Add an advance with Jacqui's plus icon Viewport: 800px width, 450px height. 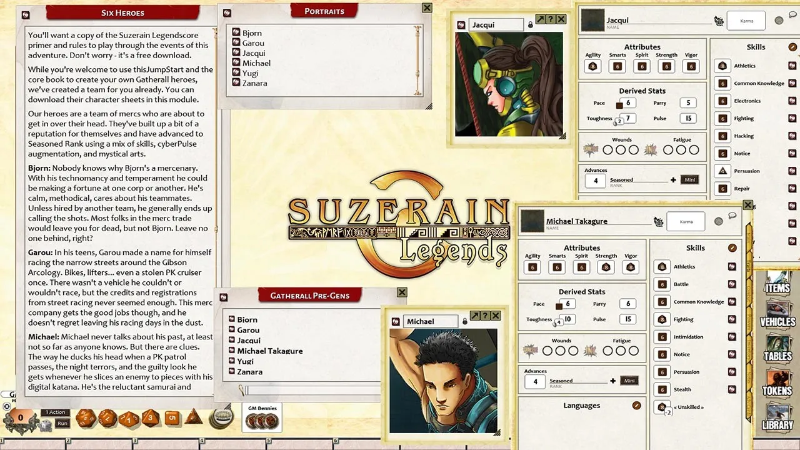673,180
